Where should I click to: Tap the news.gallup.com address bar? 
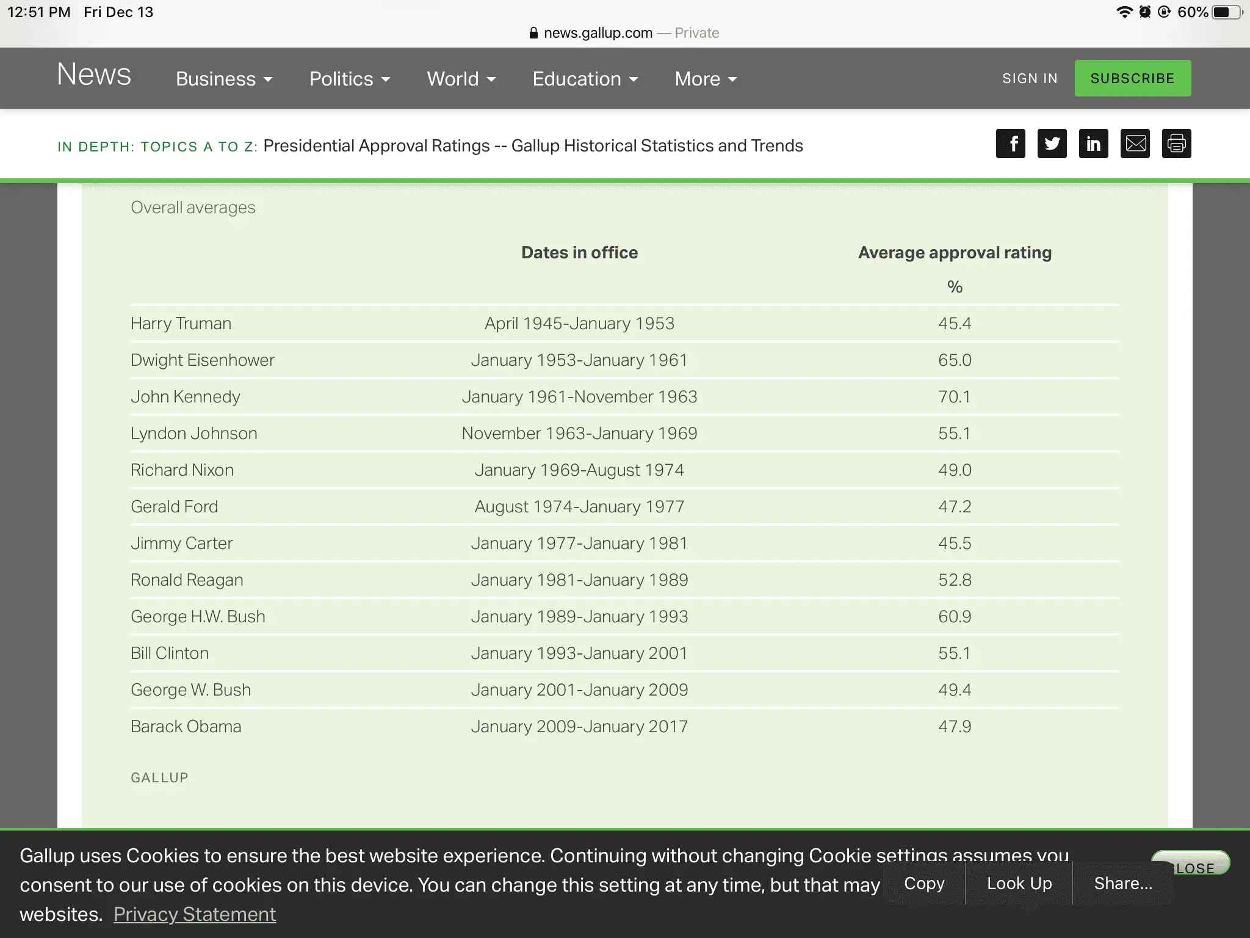tap(598, 33)
